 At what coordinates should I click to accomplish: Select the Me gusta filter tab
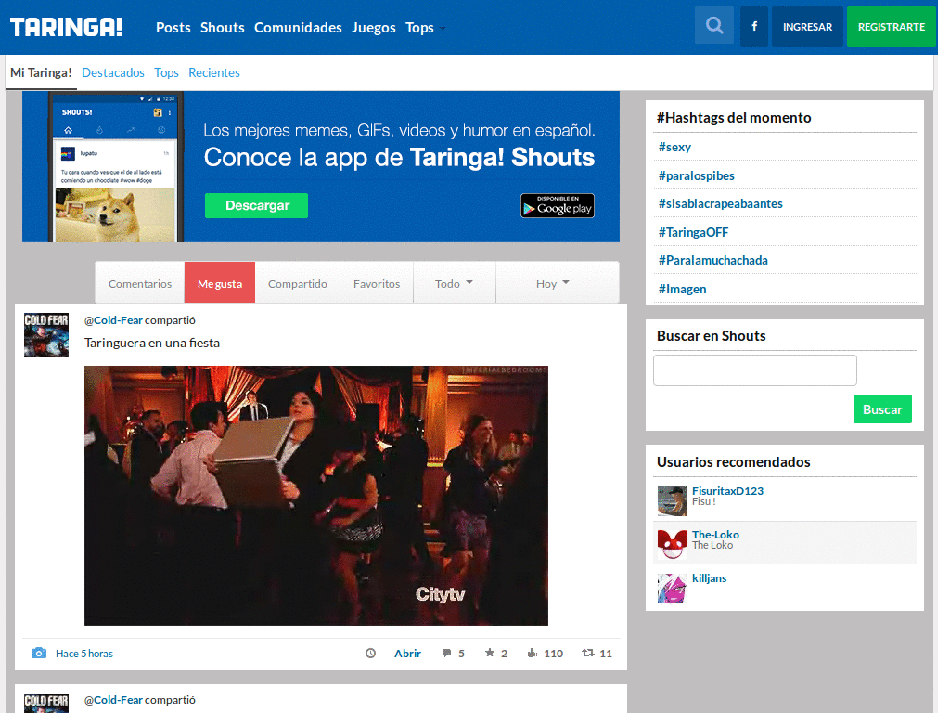[x=220, y=283]
